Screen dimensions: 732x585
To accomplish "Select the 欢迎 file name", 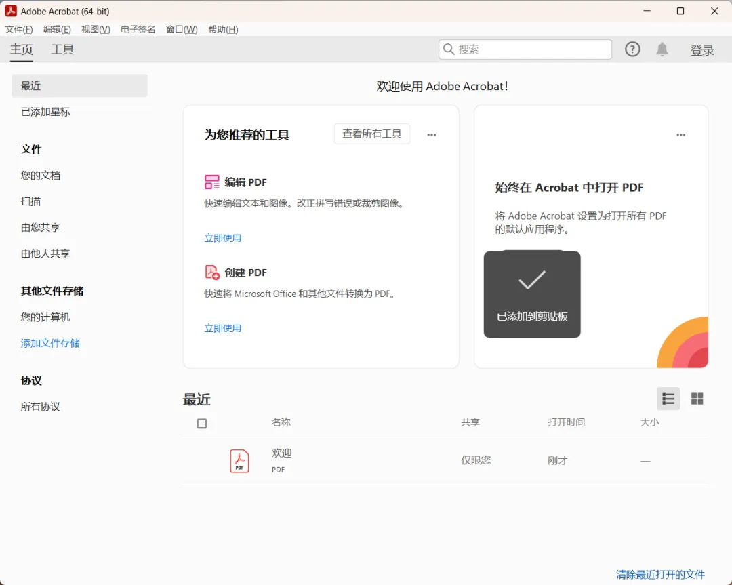I will (x=281, y=453).
